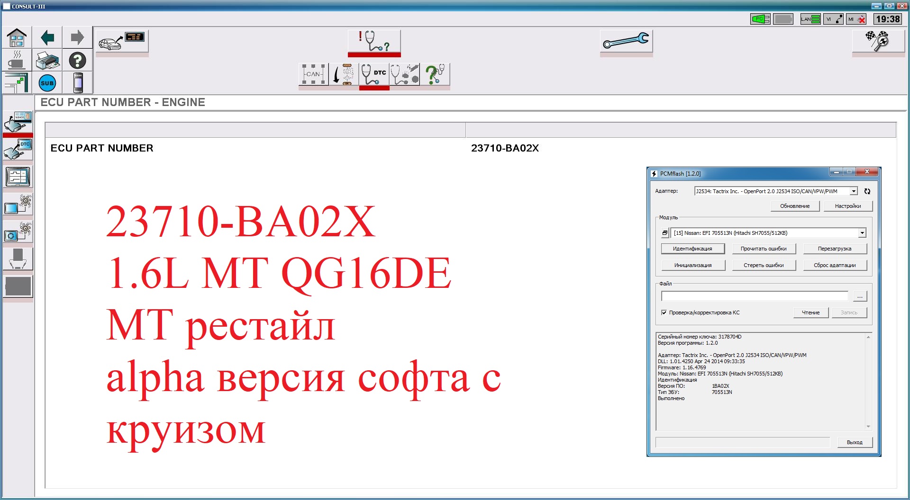Viewport: 910px width, 500px height.
Task: Click the blue SUB button icon
Action: [47, 83]
